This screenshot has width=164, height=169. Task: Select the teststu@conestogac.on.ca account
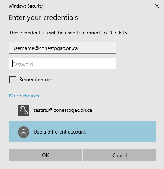pyautogui.click(x=83, y=110)
